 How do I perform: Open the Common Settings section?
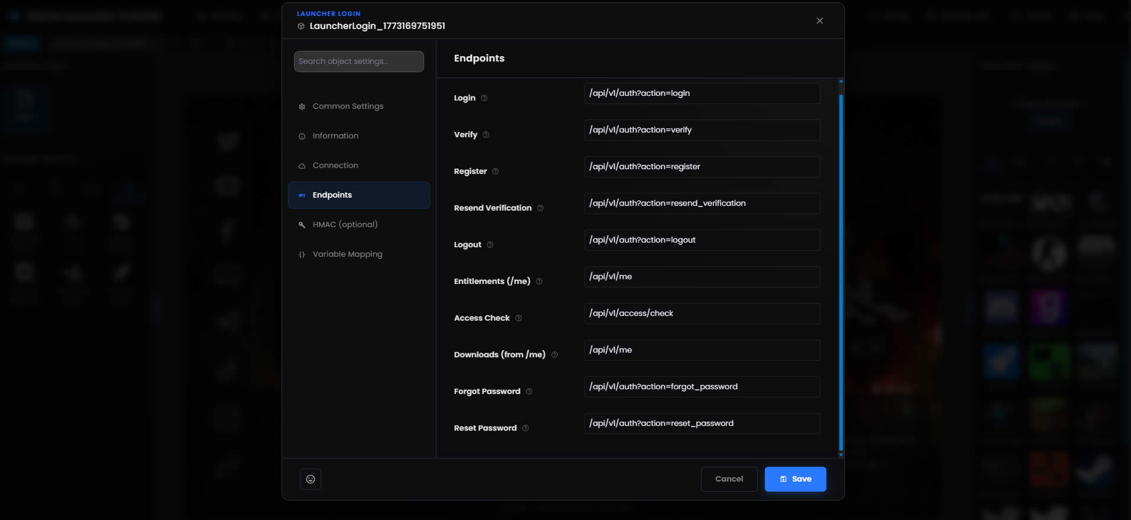348,106
